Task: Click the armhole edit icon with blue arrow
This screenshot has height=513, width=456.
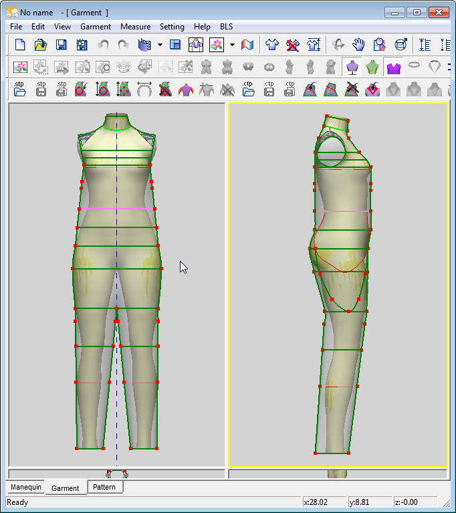Action: click(82, 89)
